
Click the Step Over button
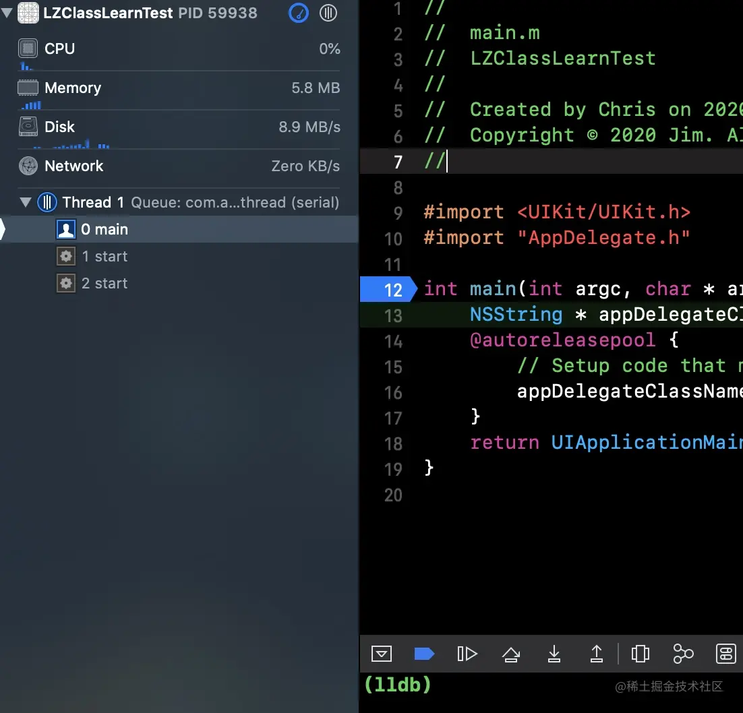(x=511, y=654)
